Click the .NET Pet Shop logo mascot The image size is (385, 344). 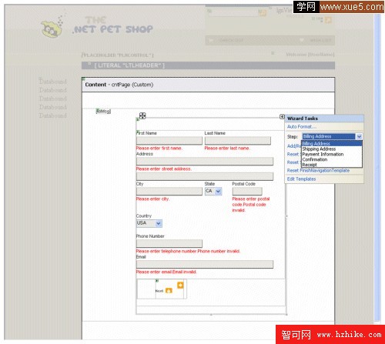[x=52, y=28]
